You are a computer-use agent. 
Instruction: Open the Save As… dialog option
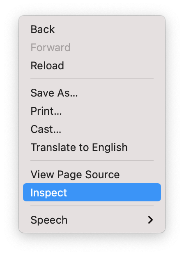92,93
